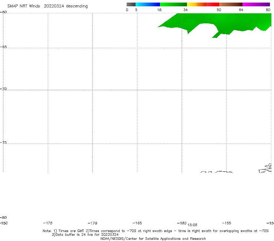Viewport: 274px width, 241px height.
Task: Click the longitude axis label -170
Action: (x=93, y=223)
